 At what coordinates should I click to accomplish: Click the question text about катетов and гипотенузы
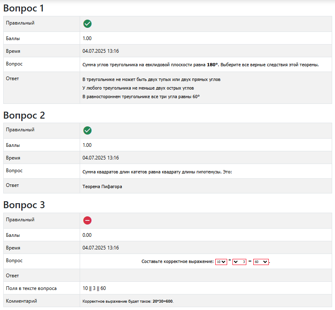[157, 172]
